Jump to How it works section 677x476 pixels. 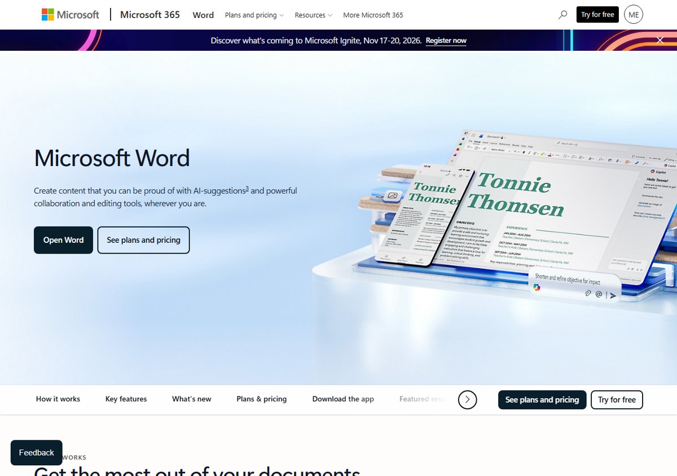(x=58, y=399)
